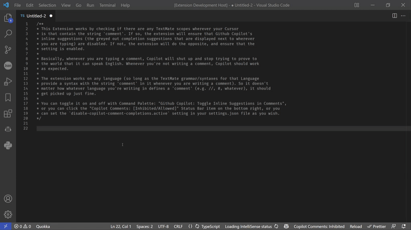
Task: Open the File menu
Action: (17, 5)
